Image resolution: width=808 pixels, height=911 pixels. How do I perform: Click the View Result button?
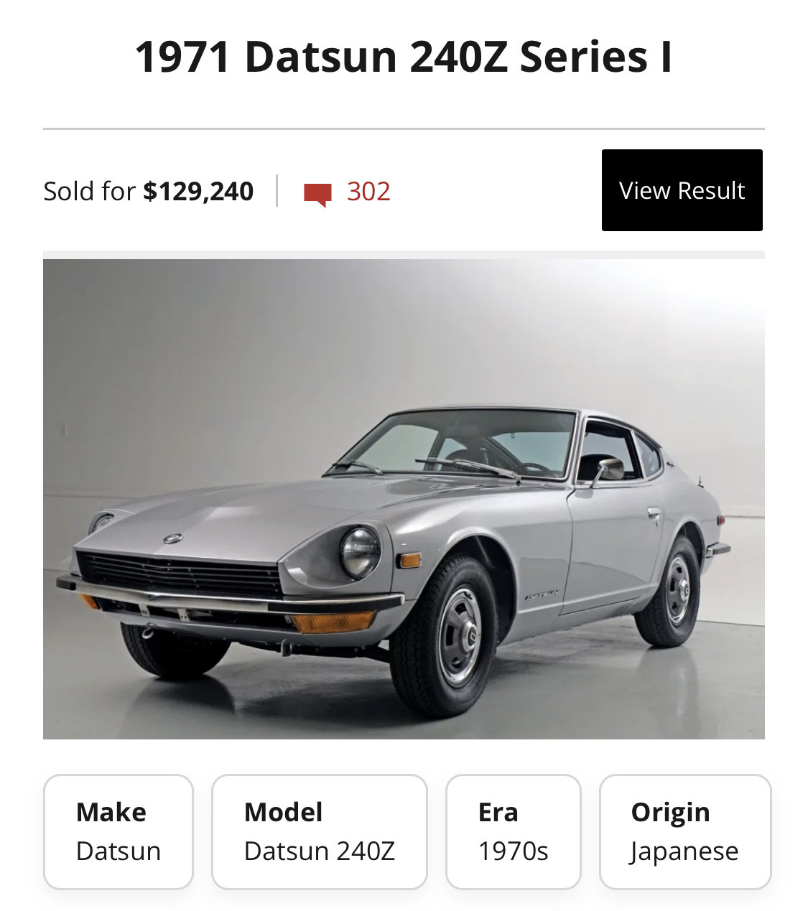click(682, 190)
